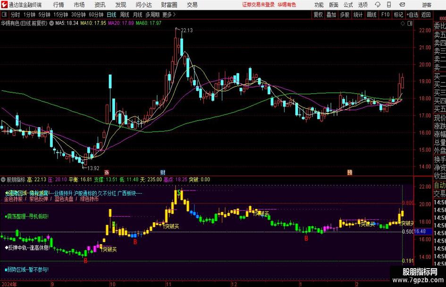Open the 发现 menu

[121, 5]
